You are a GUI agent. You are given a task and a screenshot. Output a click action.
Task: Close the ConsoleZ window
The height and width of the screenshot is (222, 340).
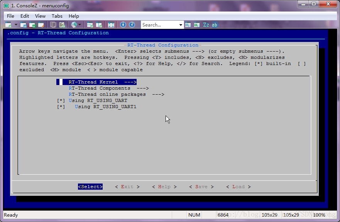328,4
